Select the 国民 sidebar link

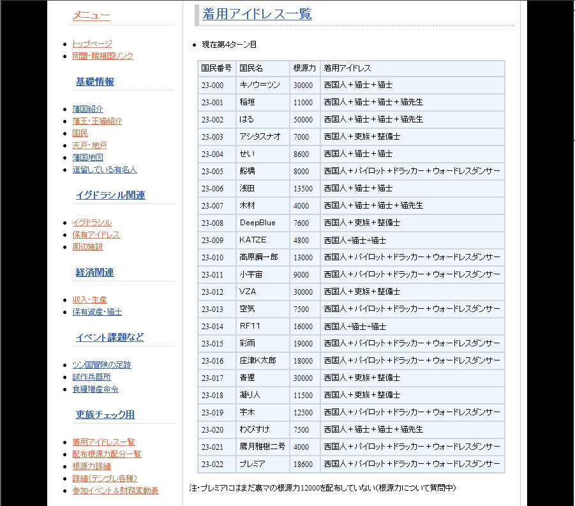coord(80,133)
